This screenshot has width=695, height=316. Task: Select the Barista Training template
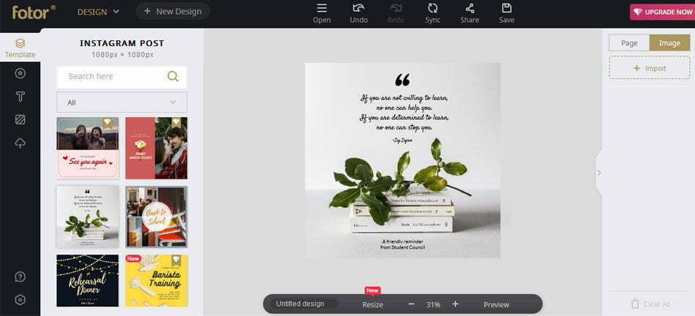click(x=157, y=281)
